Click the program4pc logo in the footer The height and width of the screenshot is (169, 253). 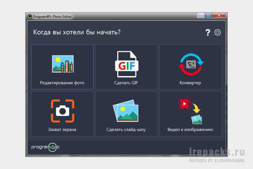pos(46,147)
